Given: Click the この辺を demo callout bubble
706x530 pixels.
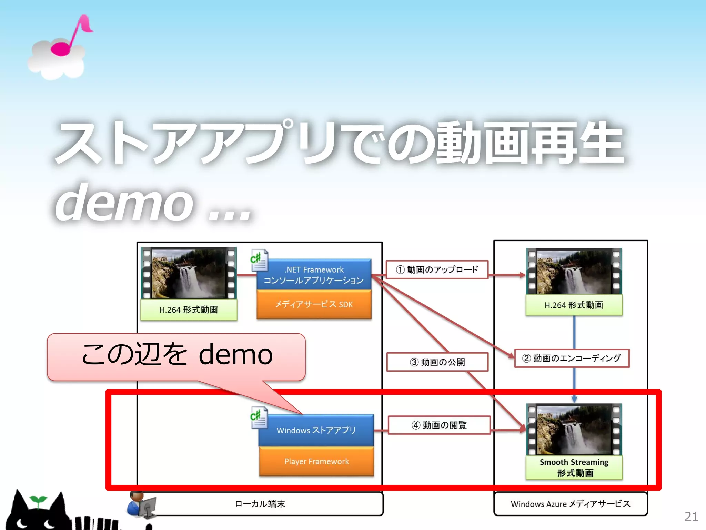Looking at the screenshot, I should click(x=176, y=357).
